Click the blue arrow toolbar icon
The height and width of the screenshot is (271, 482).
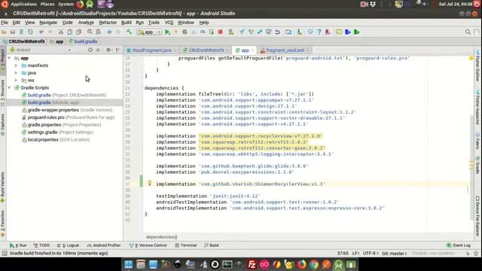click(x=348, y=32)
